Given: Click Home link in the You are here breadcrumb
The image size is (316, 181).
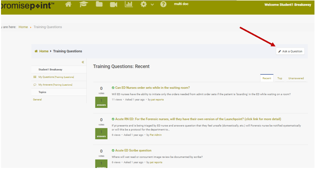Looking at the screenshot, I should click(x=23, y=27).
